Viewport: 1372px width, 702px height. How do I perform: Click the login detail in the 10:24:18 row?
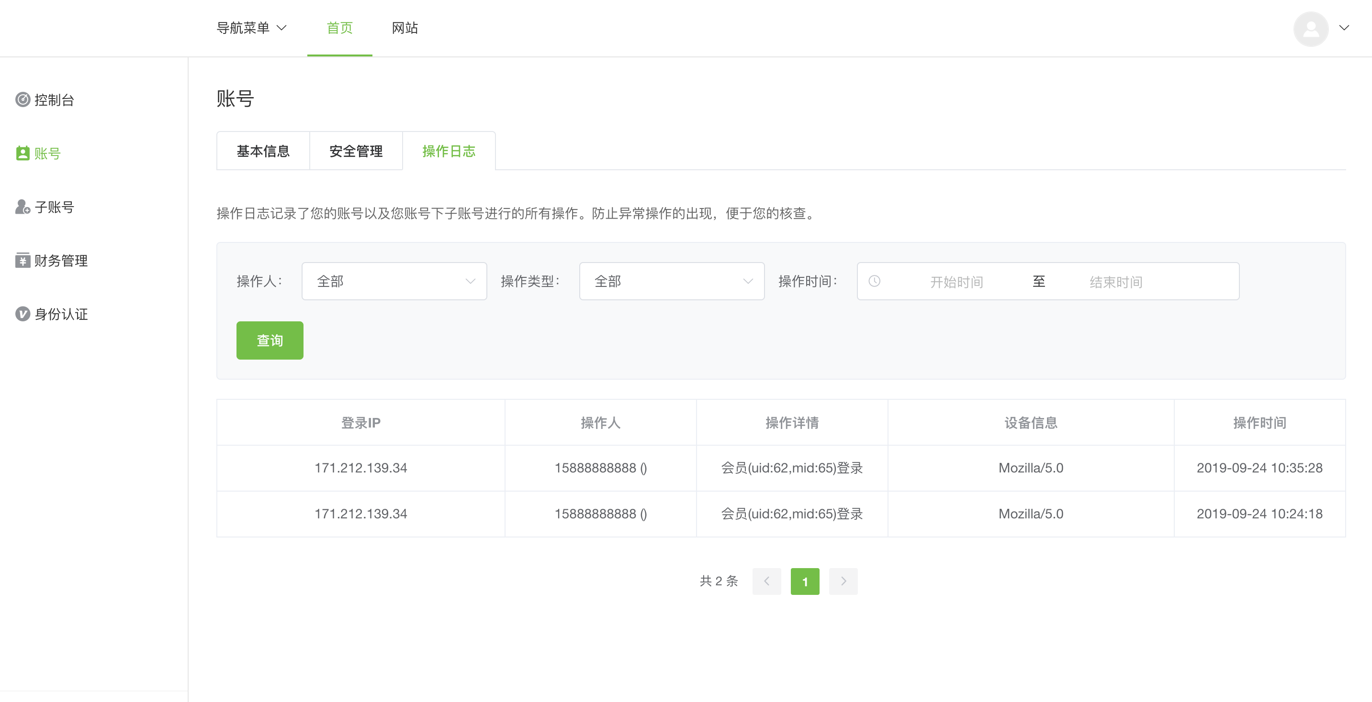pos(792,514)
